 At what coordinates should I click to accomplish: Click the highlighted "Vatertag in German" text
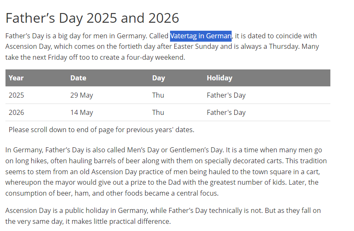click(201, 36)
